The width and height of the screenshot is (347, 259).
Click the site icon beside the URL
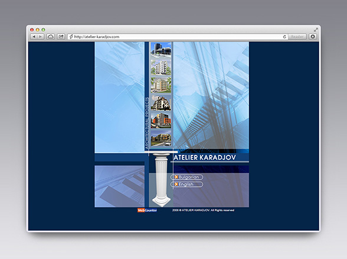71,36
